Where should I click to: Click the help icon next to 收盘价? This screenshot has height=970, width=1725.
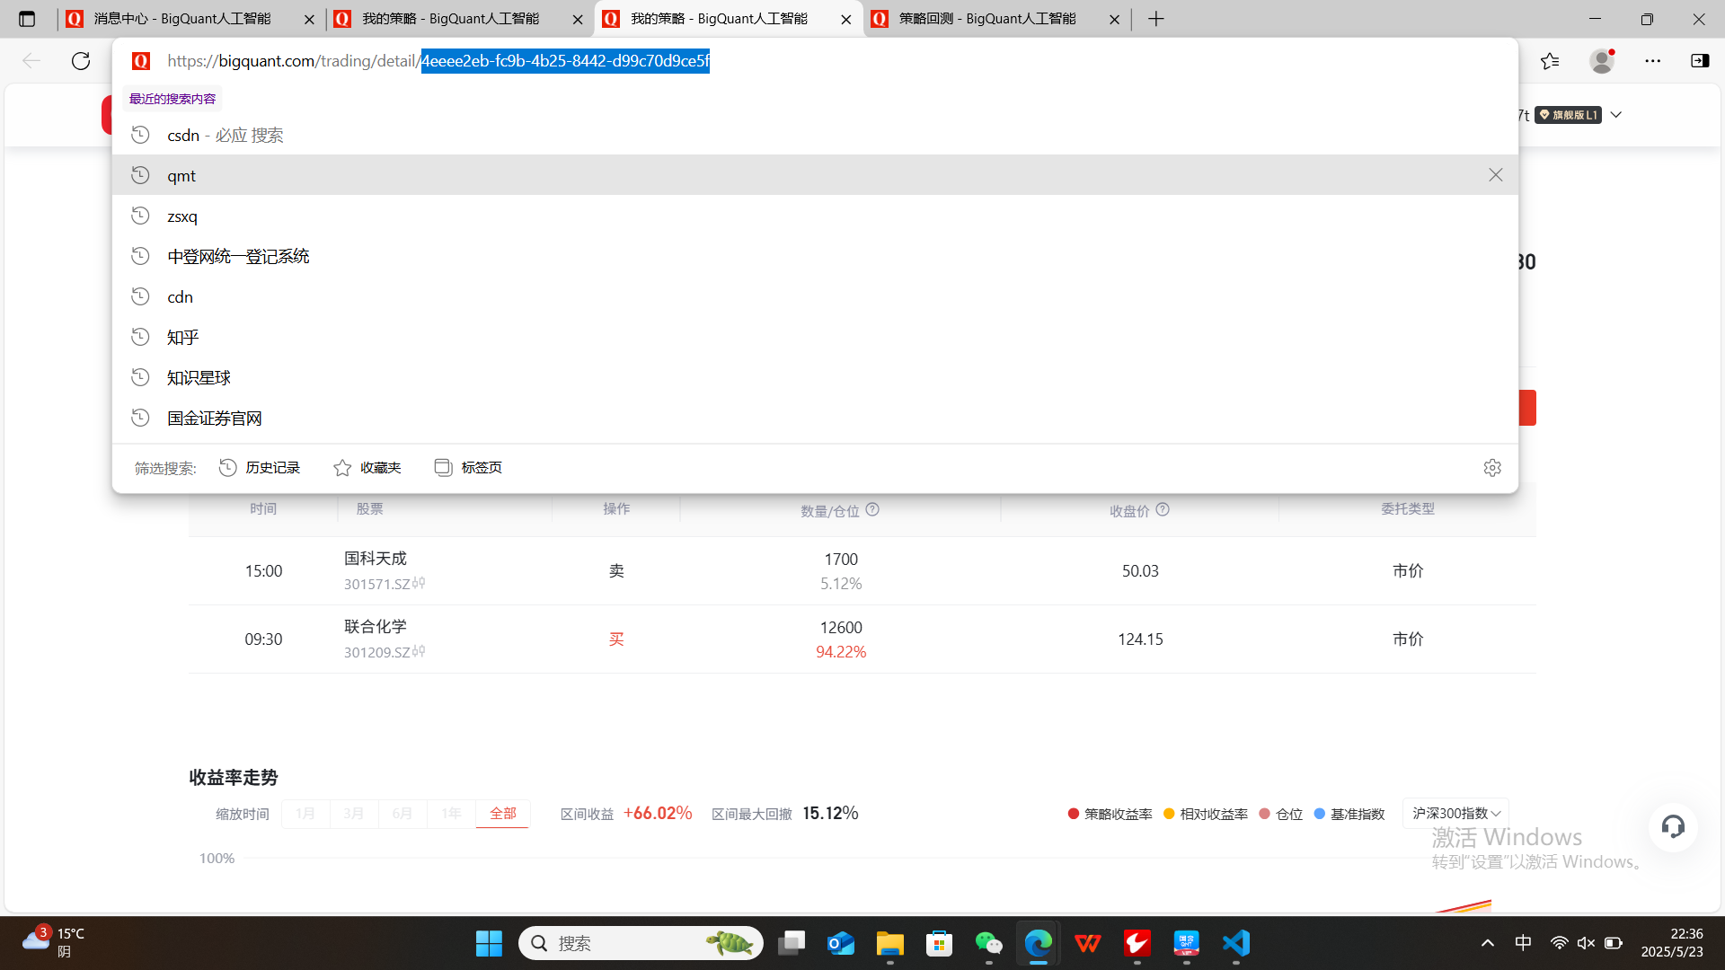(1163, 509)
